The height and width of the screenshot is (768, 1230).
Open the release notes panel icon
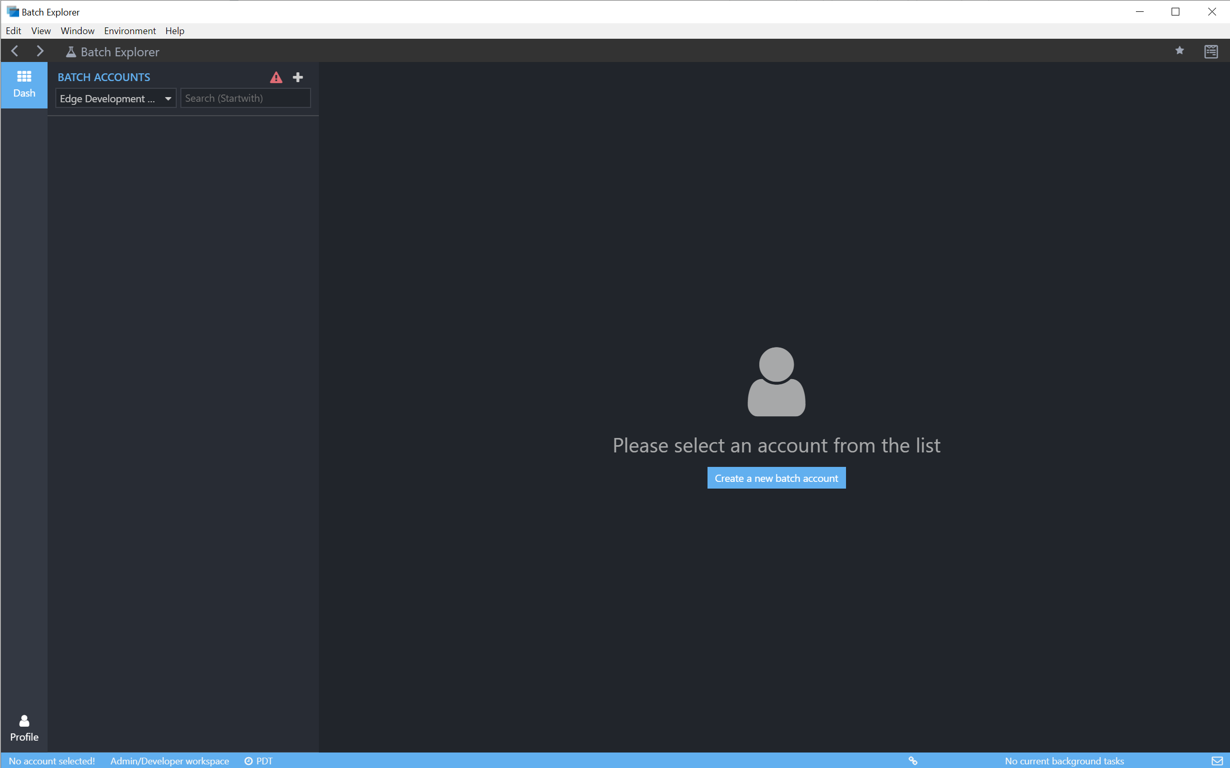point(1211,51)
